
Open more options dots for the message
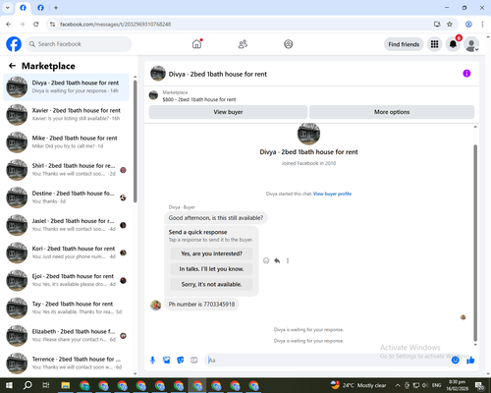click(x=288, y=260)
